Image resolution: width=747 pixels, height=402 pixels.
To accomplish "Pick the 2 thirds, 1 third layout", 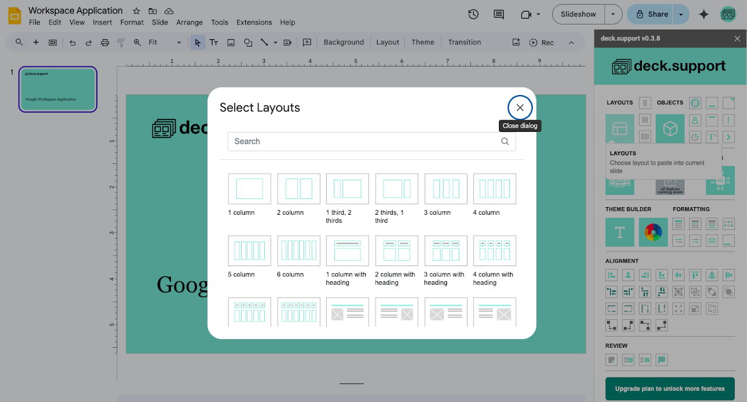I will coord(396,188).
